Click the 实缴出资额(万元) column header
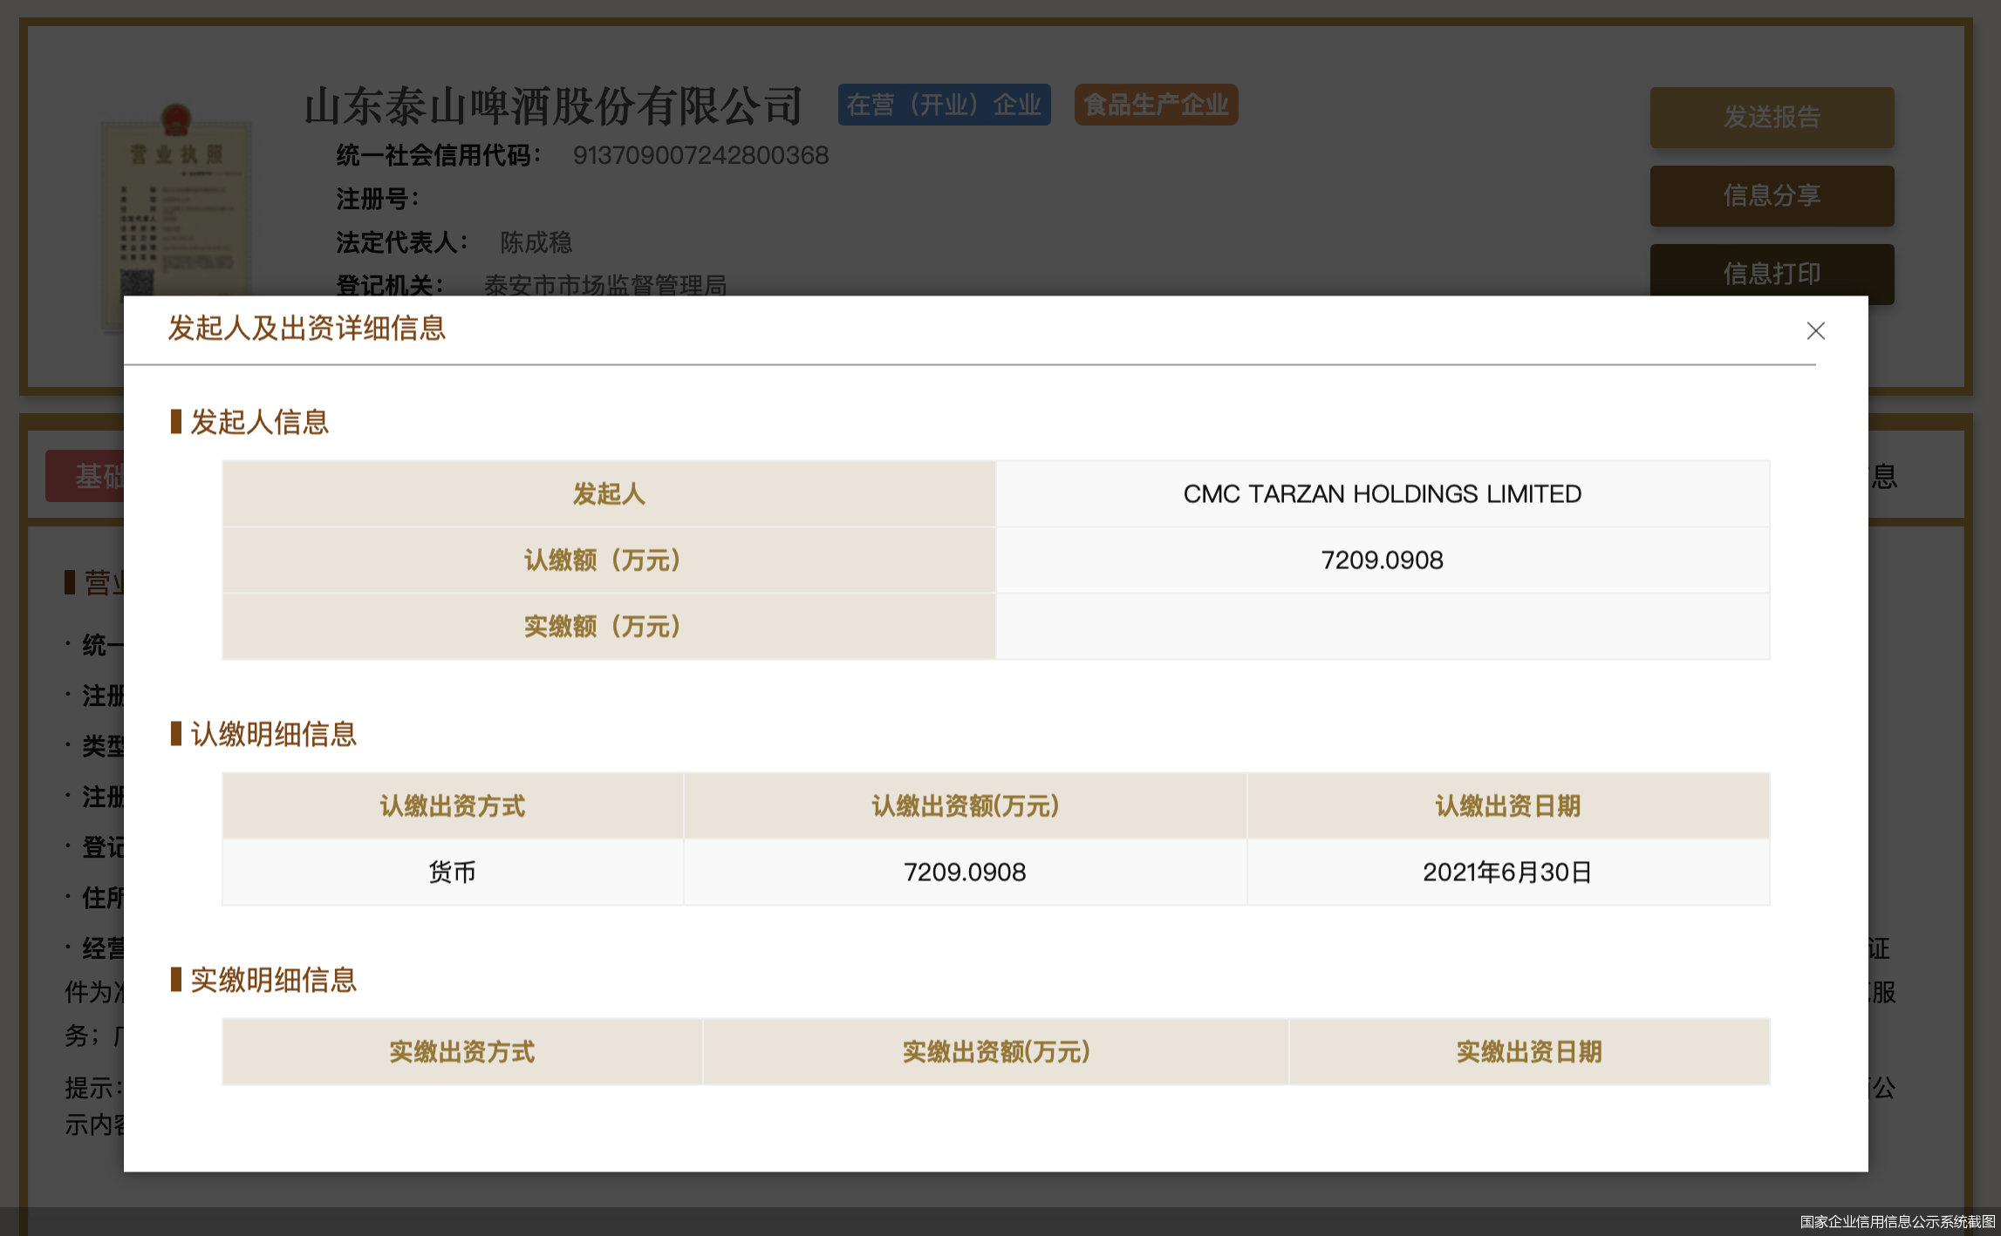This screenshot has width=2001, height=1236. [x=995, y=1051]
